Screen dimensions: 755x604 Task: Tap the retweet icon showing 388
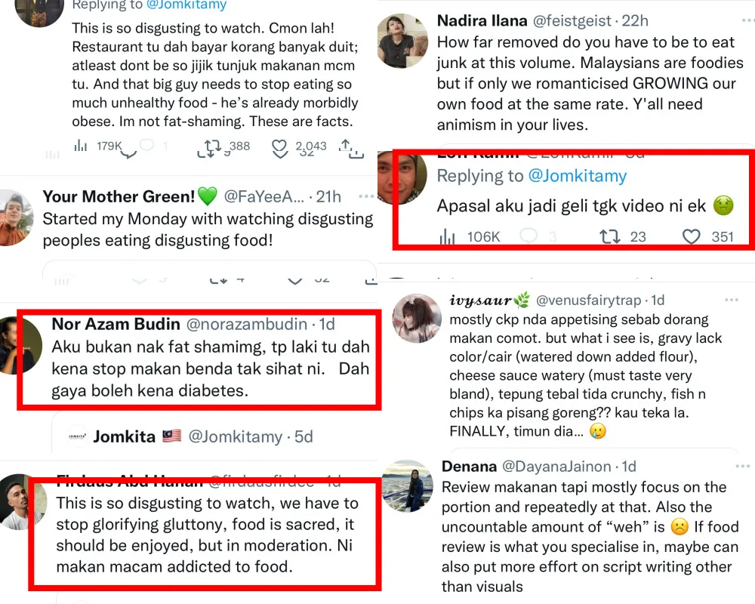point(209,146)
